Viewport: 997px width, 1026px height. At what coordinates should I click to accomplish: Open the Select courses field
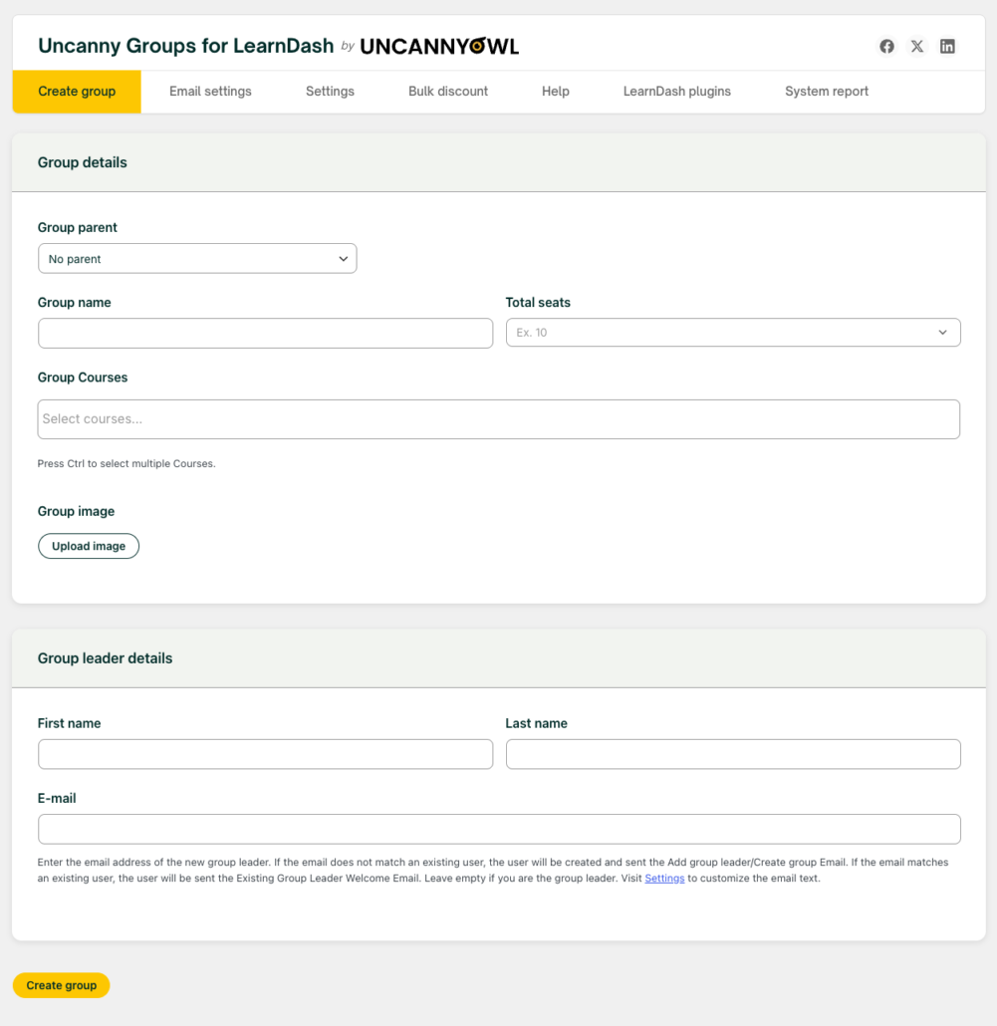point(498,419)
